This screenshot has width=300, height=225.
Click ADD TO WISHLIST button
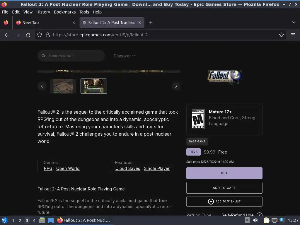click(x=224, y=202)
